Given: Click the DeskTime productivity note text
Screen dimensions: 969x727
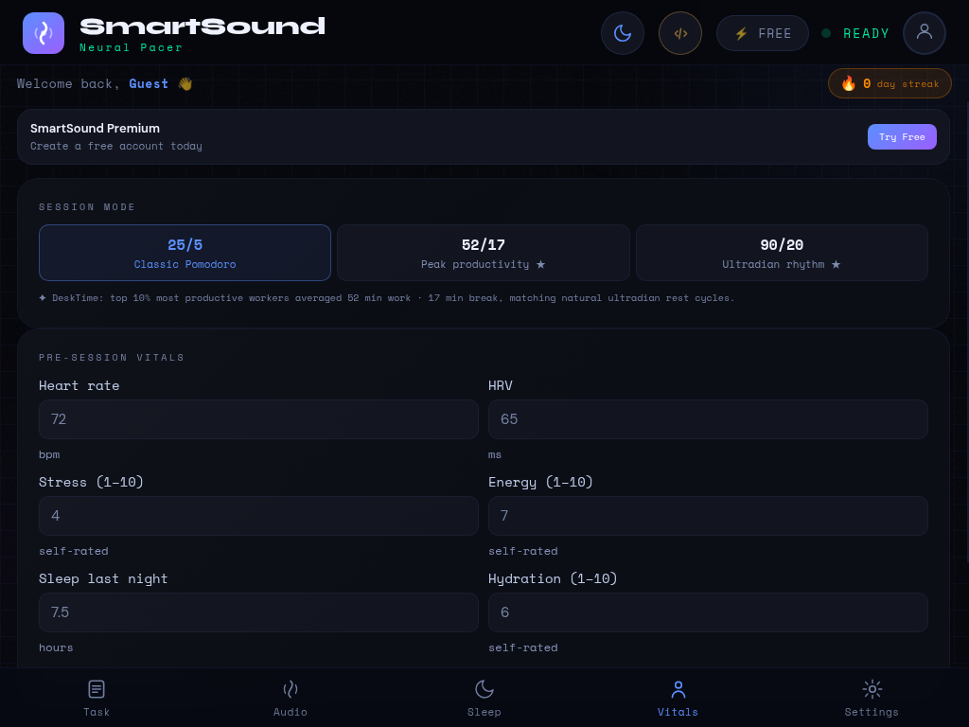Looking at the screenshot, I should (x=387, y=298).
